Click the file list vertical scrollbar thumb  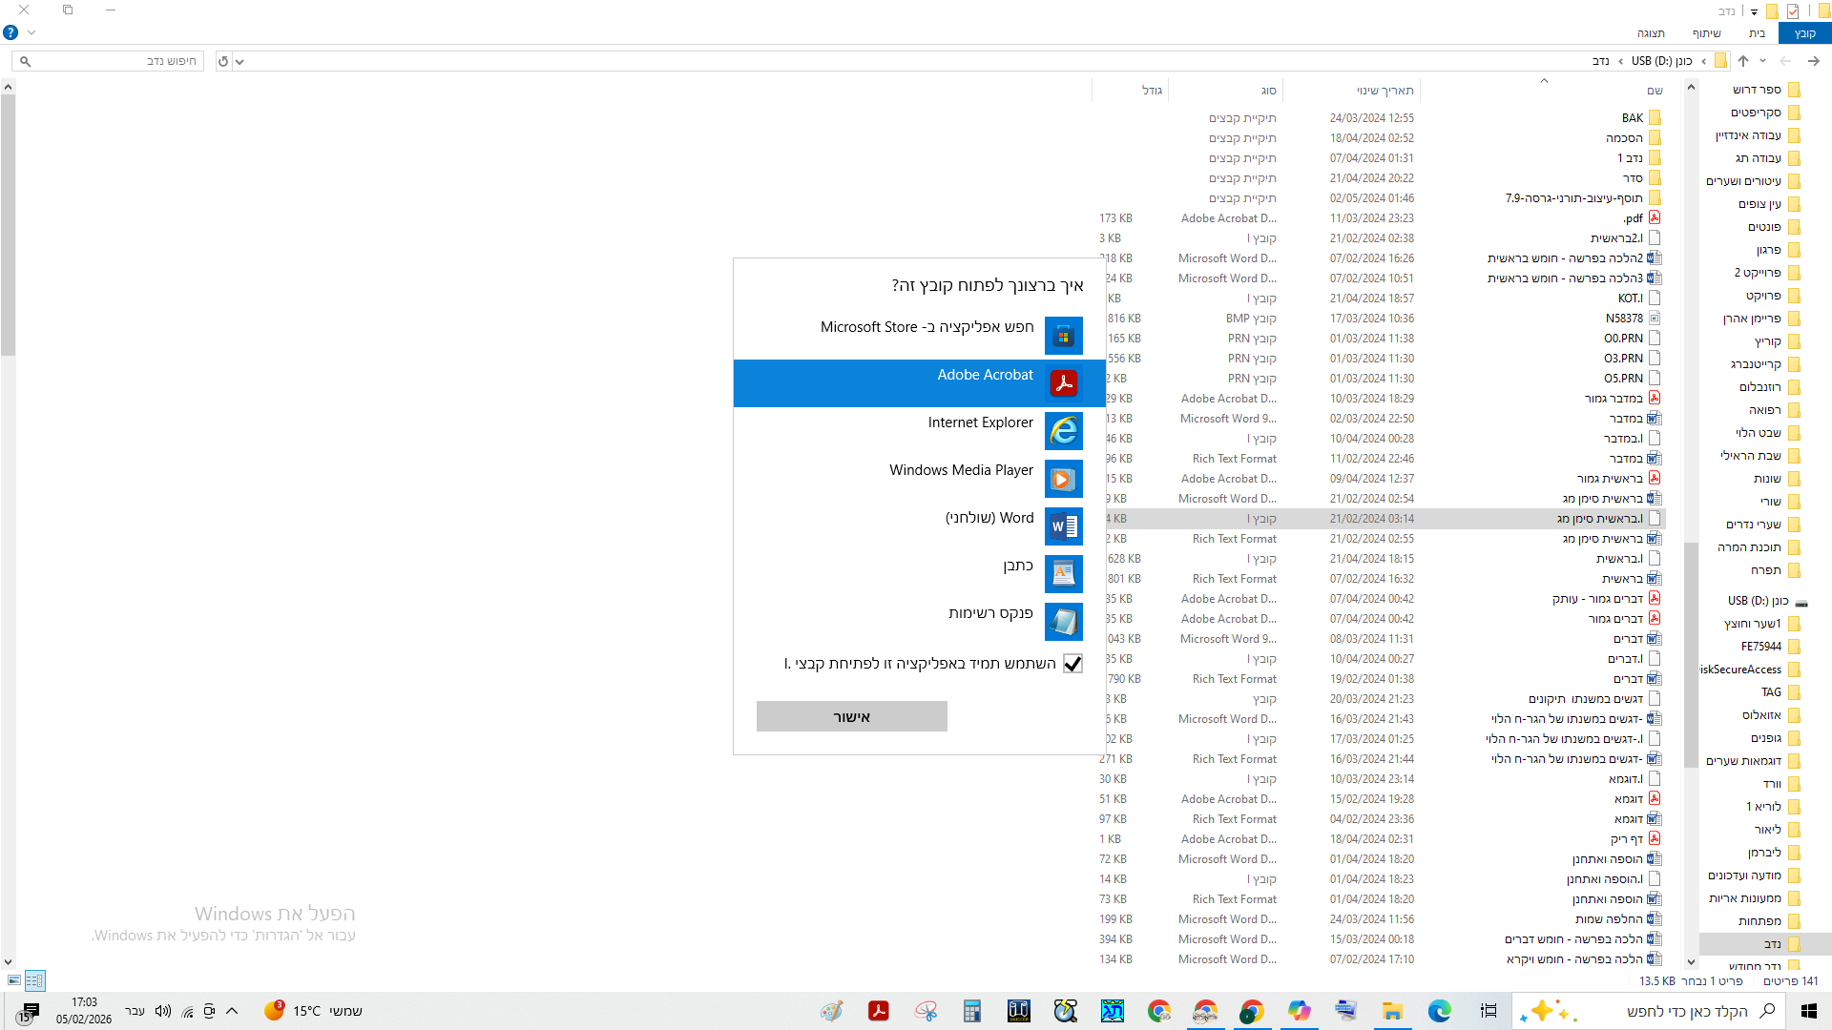click(8, 224)
